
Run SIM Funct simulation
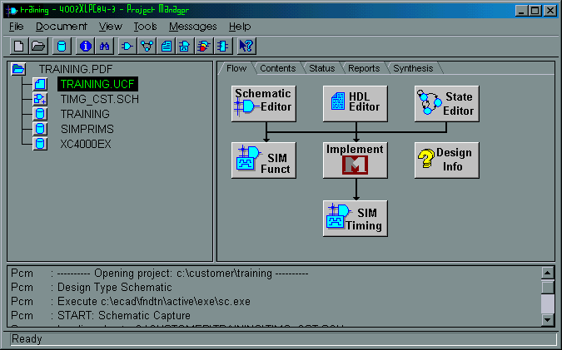(x=263, y=159)
